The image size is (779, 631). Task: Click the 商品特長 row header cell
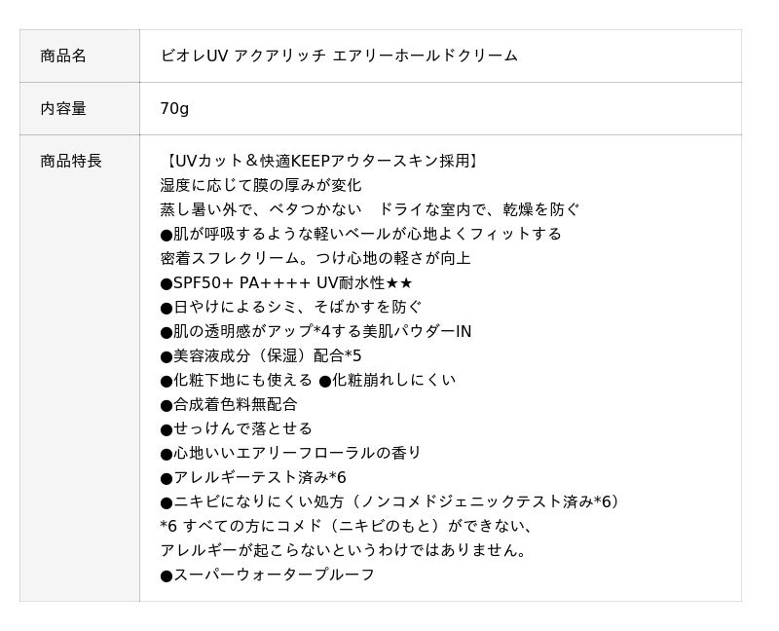pos(71,161)
